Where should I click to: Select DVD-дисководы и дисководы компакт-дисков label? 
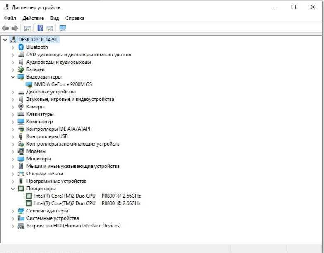[x=79, y=55]
